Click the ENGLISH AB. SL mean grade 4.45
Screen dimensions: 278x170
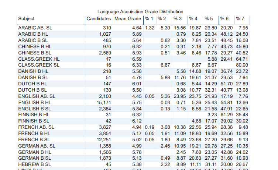(x=137, y=96)
